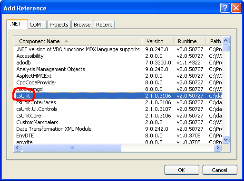Switch to the Projects tab

coord(59,25)
